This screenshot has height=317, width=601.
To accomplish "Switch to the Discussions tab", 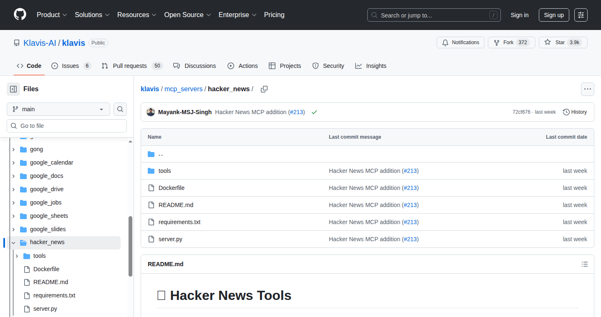I will click(x=194, y=66).
